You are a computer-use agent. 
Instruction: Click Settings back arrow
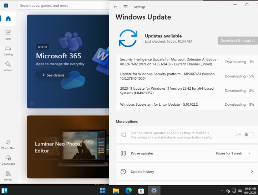click(x=115, y=7)
